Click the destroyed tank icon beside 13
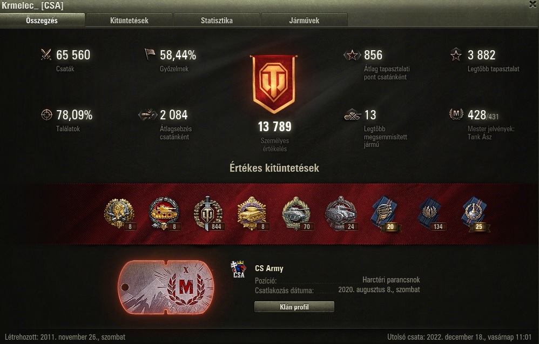This screenshot has height=344, width=539. tap(352, 115)
